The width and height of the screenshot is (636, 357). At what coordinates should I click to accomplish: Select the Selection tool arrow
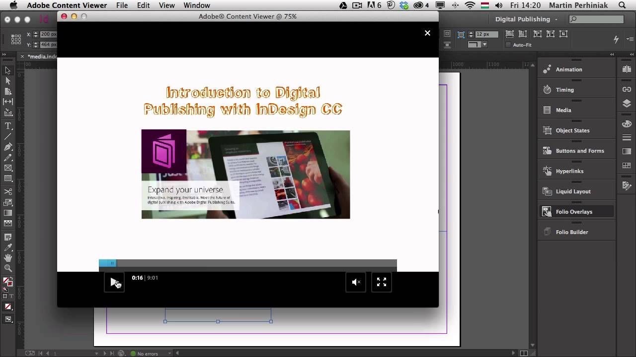pyautogui.click(x=8, y=70)
